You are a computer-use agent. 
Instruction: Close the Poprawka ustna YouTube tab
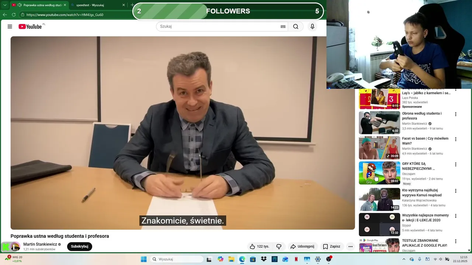(x=65, y=5)
